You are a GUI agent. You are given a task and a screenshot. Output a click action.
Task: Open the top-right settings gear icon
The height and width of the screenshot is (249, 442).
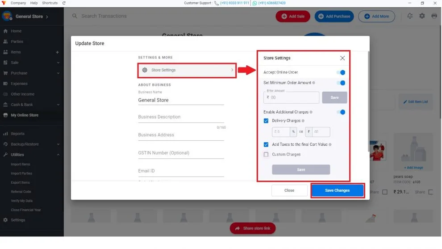(422, 16)
